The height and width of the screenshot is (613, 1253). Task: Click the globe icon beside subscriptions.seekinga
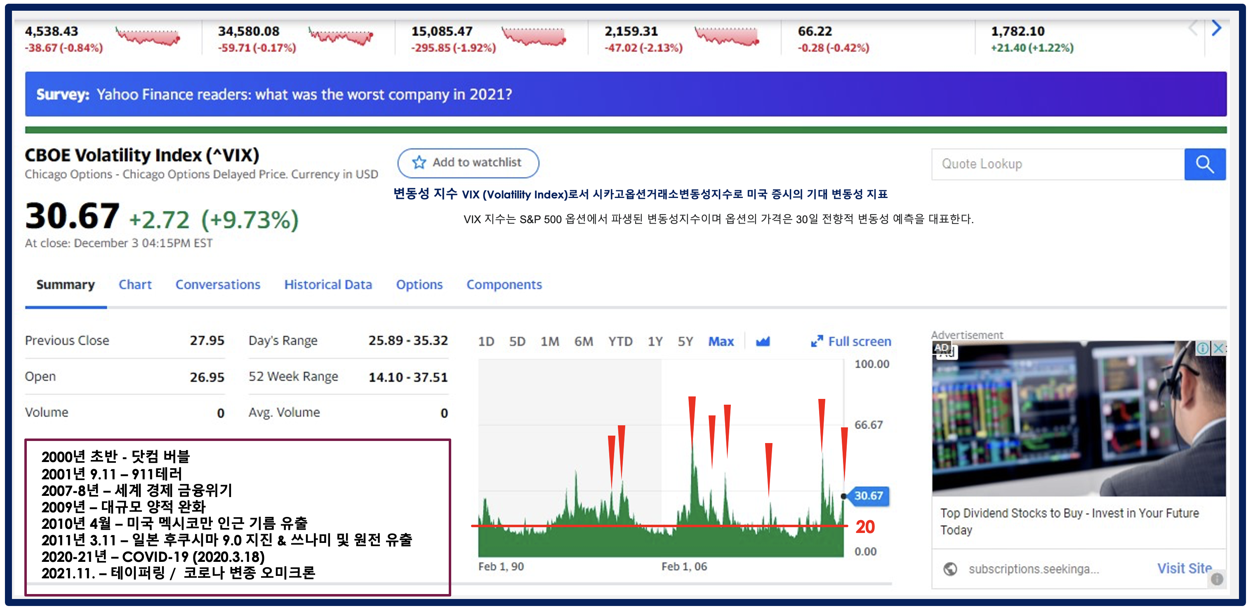[949, 569]
